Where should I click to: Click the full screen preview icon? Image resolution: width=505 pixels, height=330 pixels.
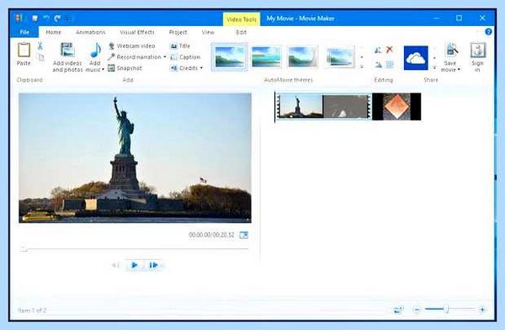[x=244, y=235]
